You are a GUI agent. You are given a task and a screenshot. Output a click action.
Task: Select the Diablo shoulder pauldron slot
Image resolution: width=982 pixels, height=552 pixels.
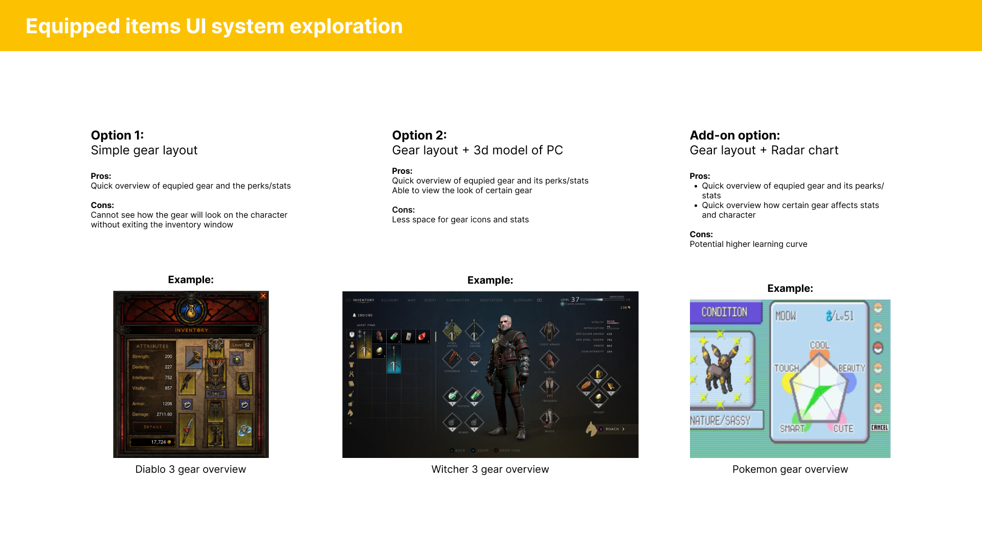[x=194, y=358]
